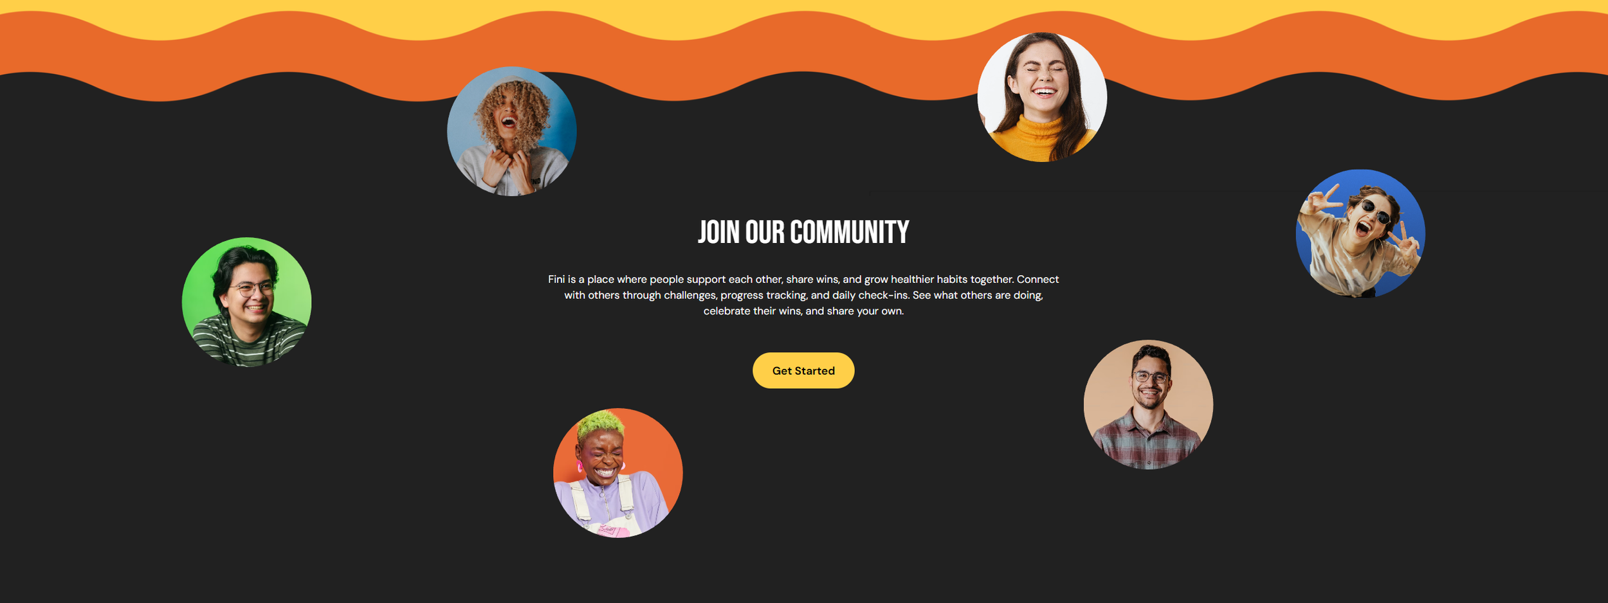Click the Get Started button
This screenshot has height=603, width=1608.
coord(803,370)
